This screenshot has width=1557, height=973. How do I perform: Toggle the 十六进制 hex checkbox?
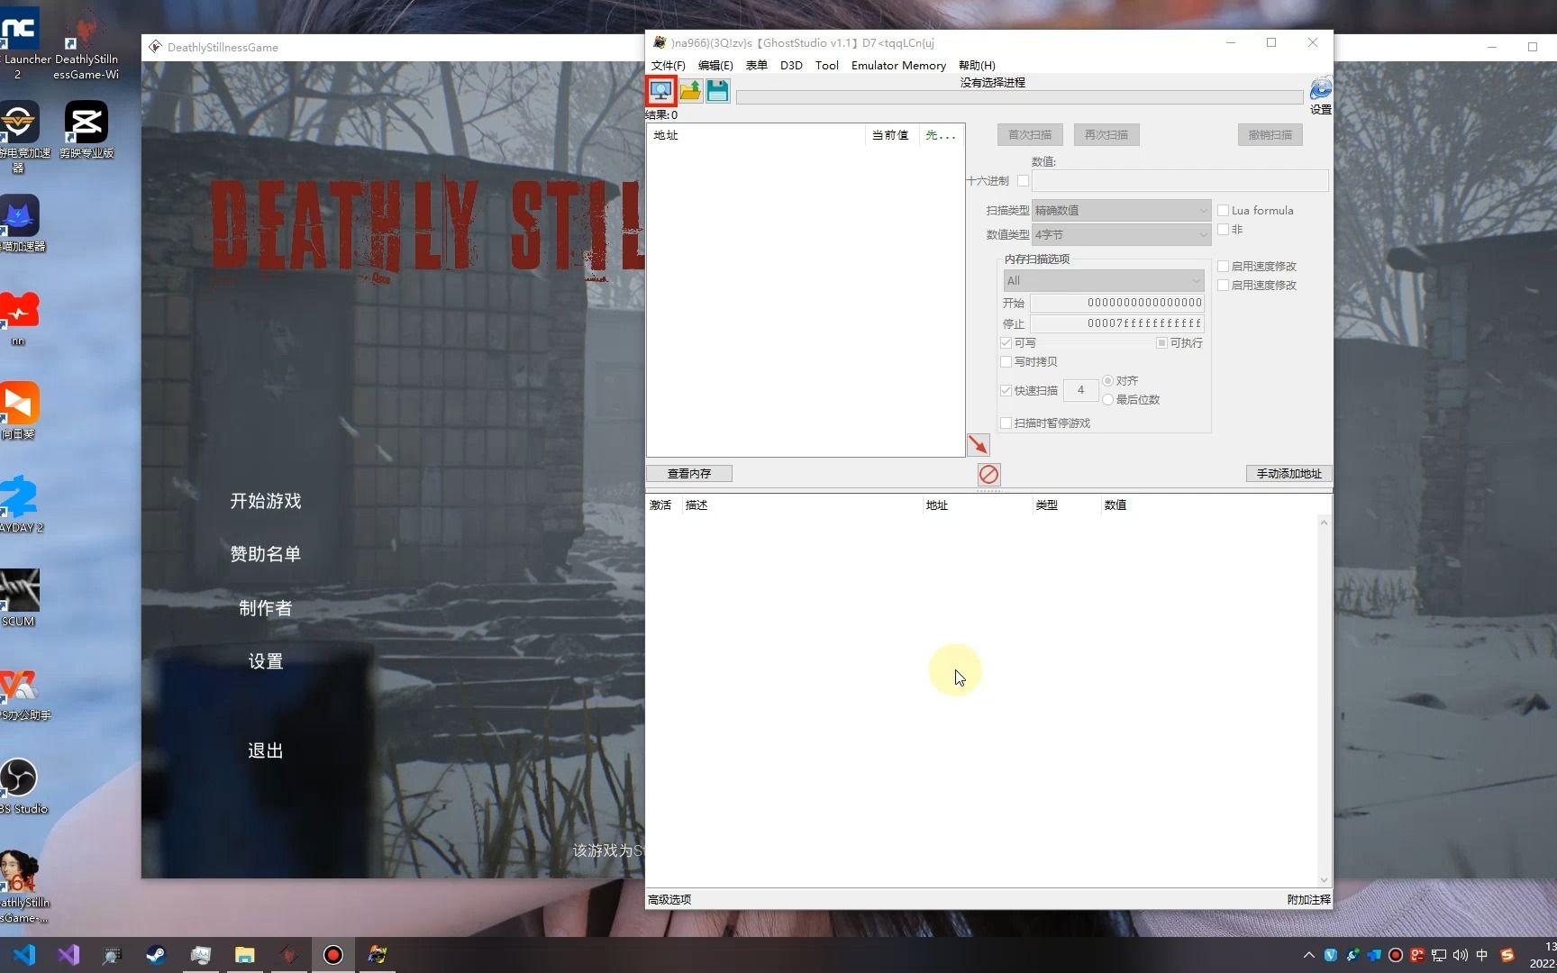[x=1023, y=180]
